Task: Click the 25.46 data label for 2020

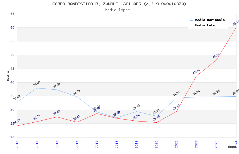Action: (x=156, y=118)
